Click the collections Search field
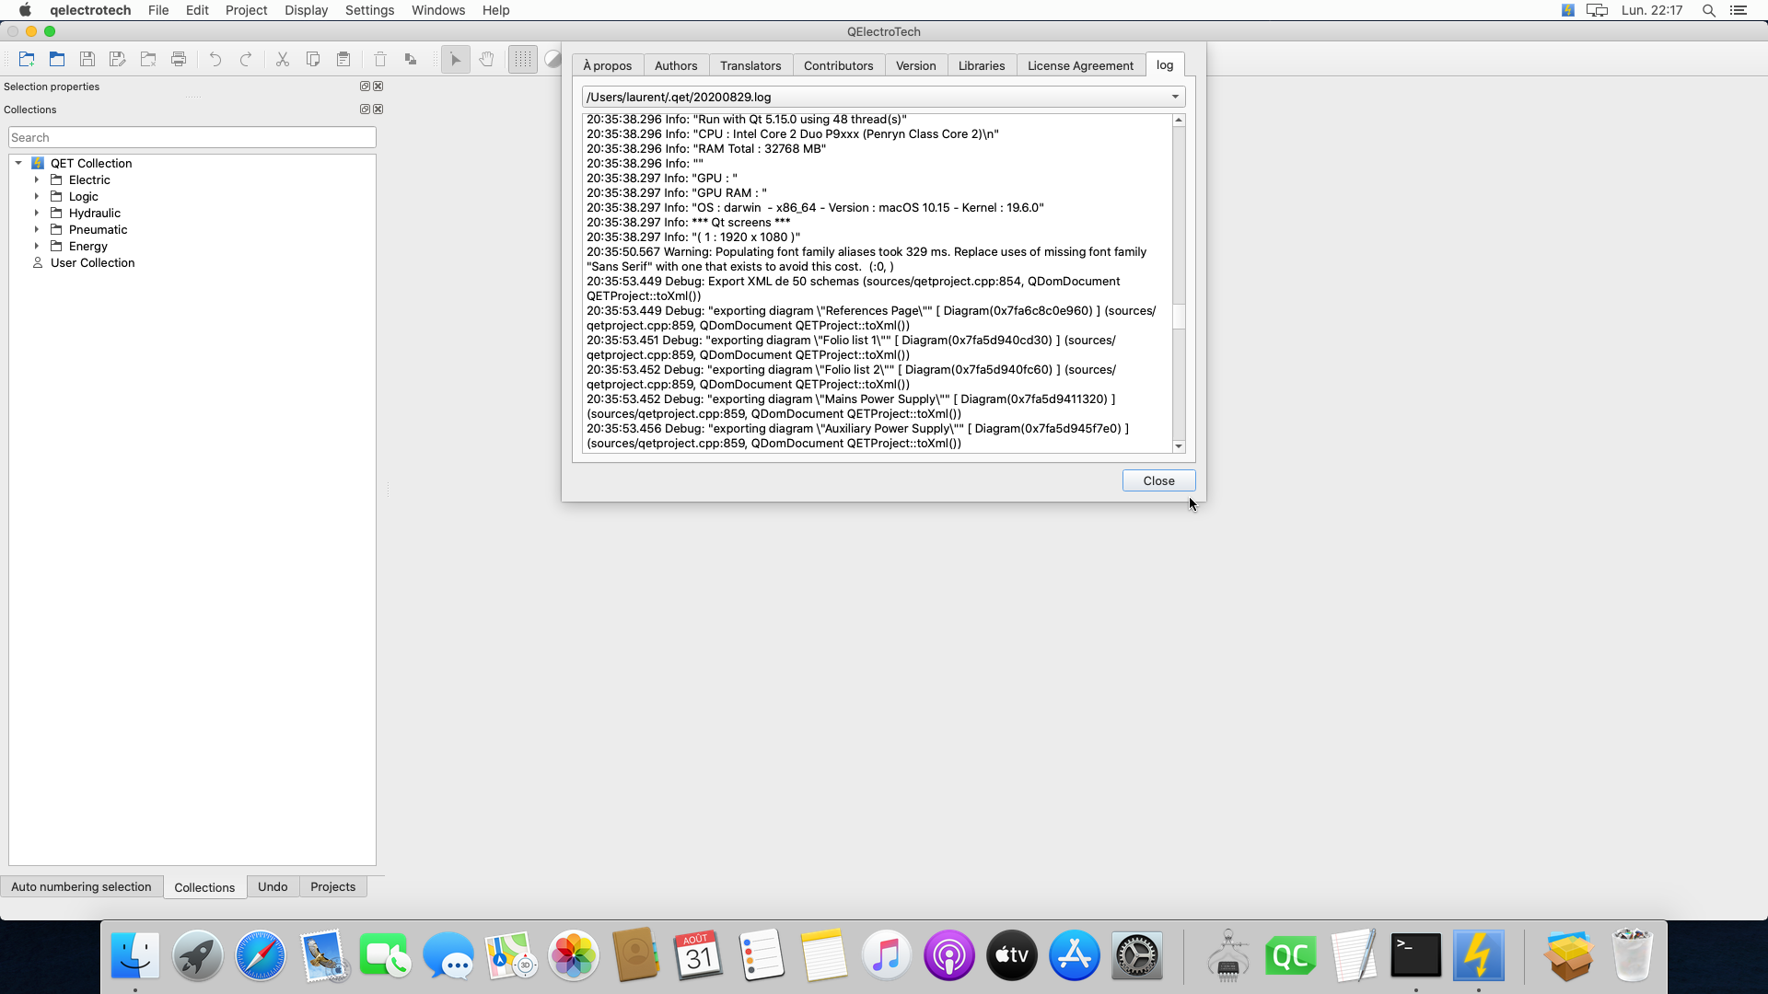 coord(192,137)
